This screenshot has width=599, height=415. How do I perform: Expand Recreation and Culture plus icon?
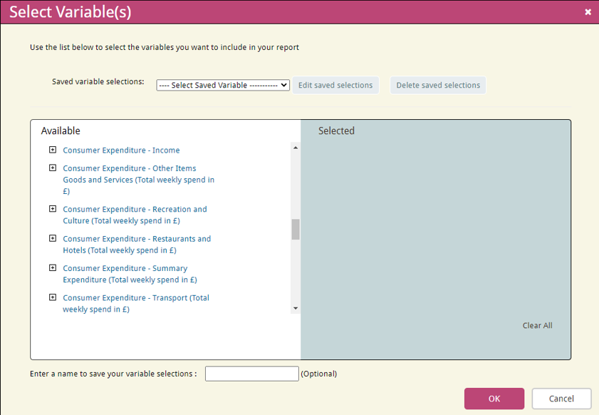coord(53,209)
